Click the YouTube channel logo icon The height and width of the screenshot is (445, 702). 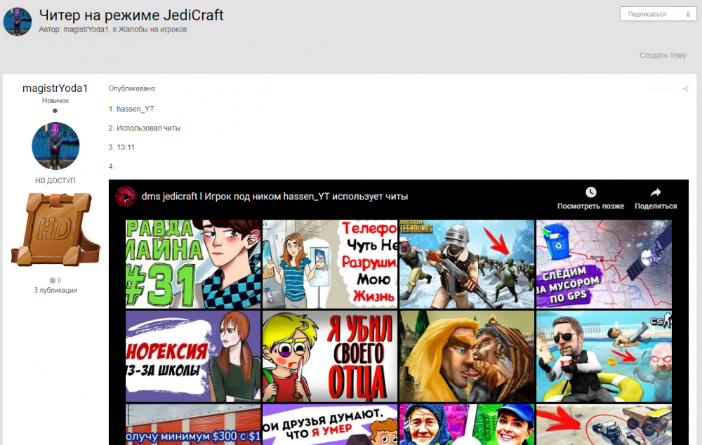[126, 197]
